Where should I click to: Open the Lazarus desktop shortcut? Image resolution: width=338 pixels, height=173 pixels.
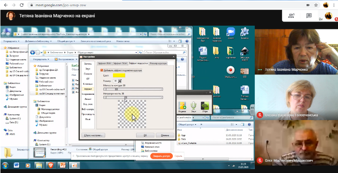(245, 32)
